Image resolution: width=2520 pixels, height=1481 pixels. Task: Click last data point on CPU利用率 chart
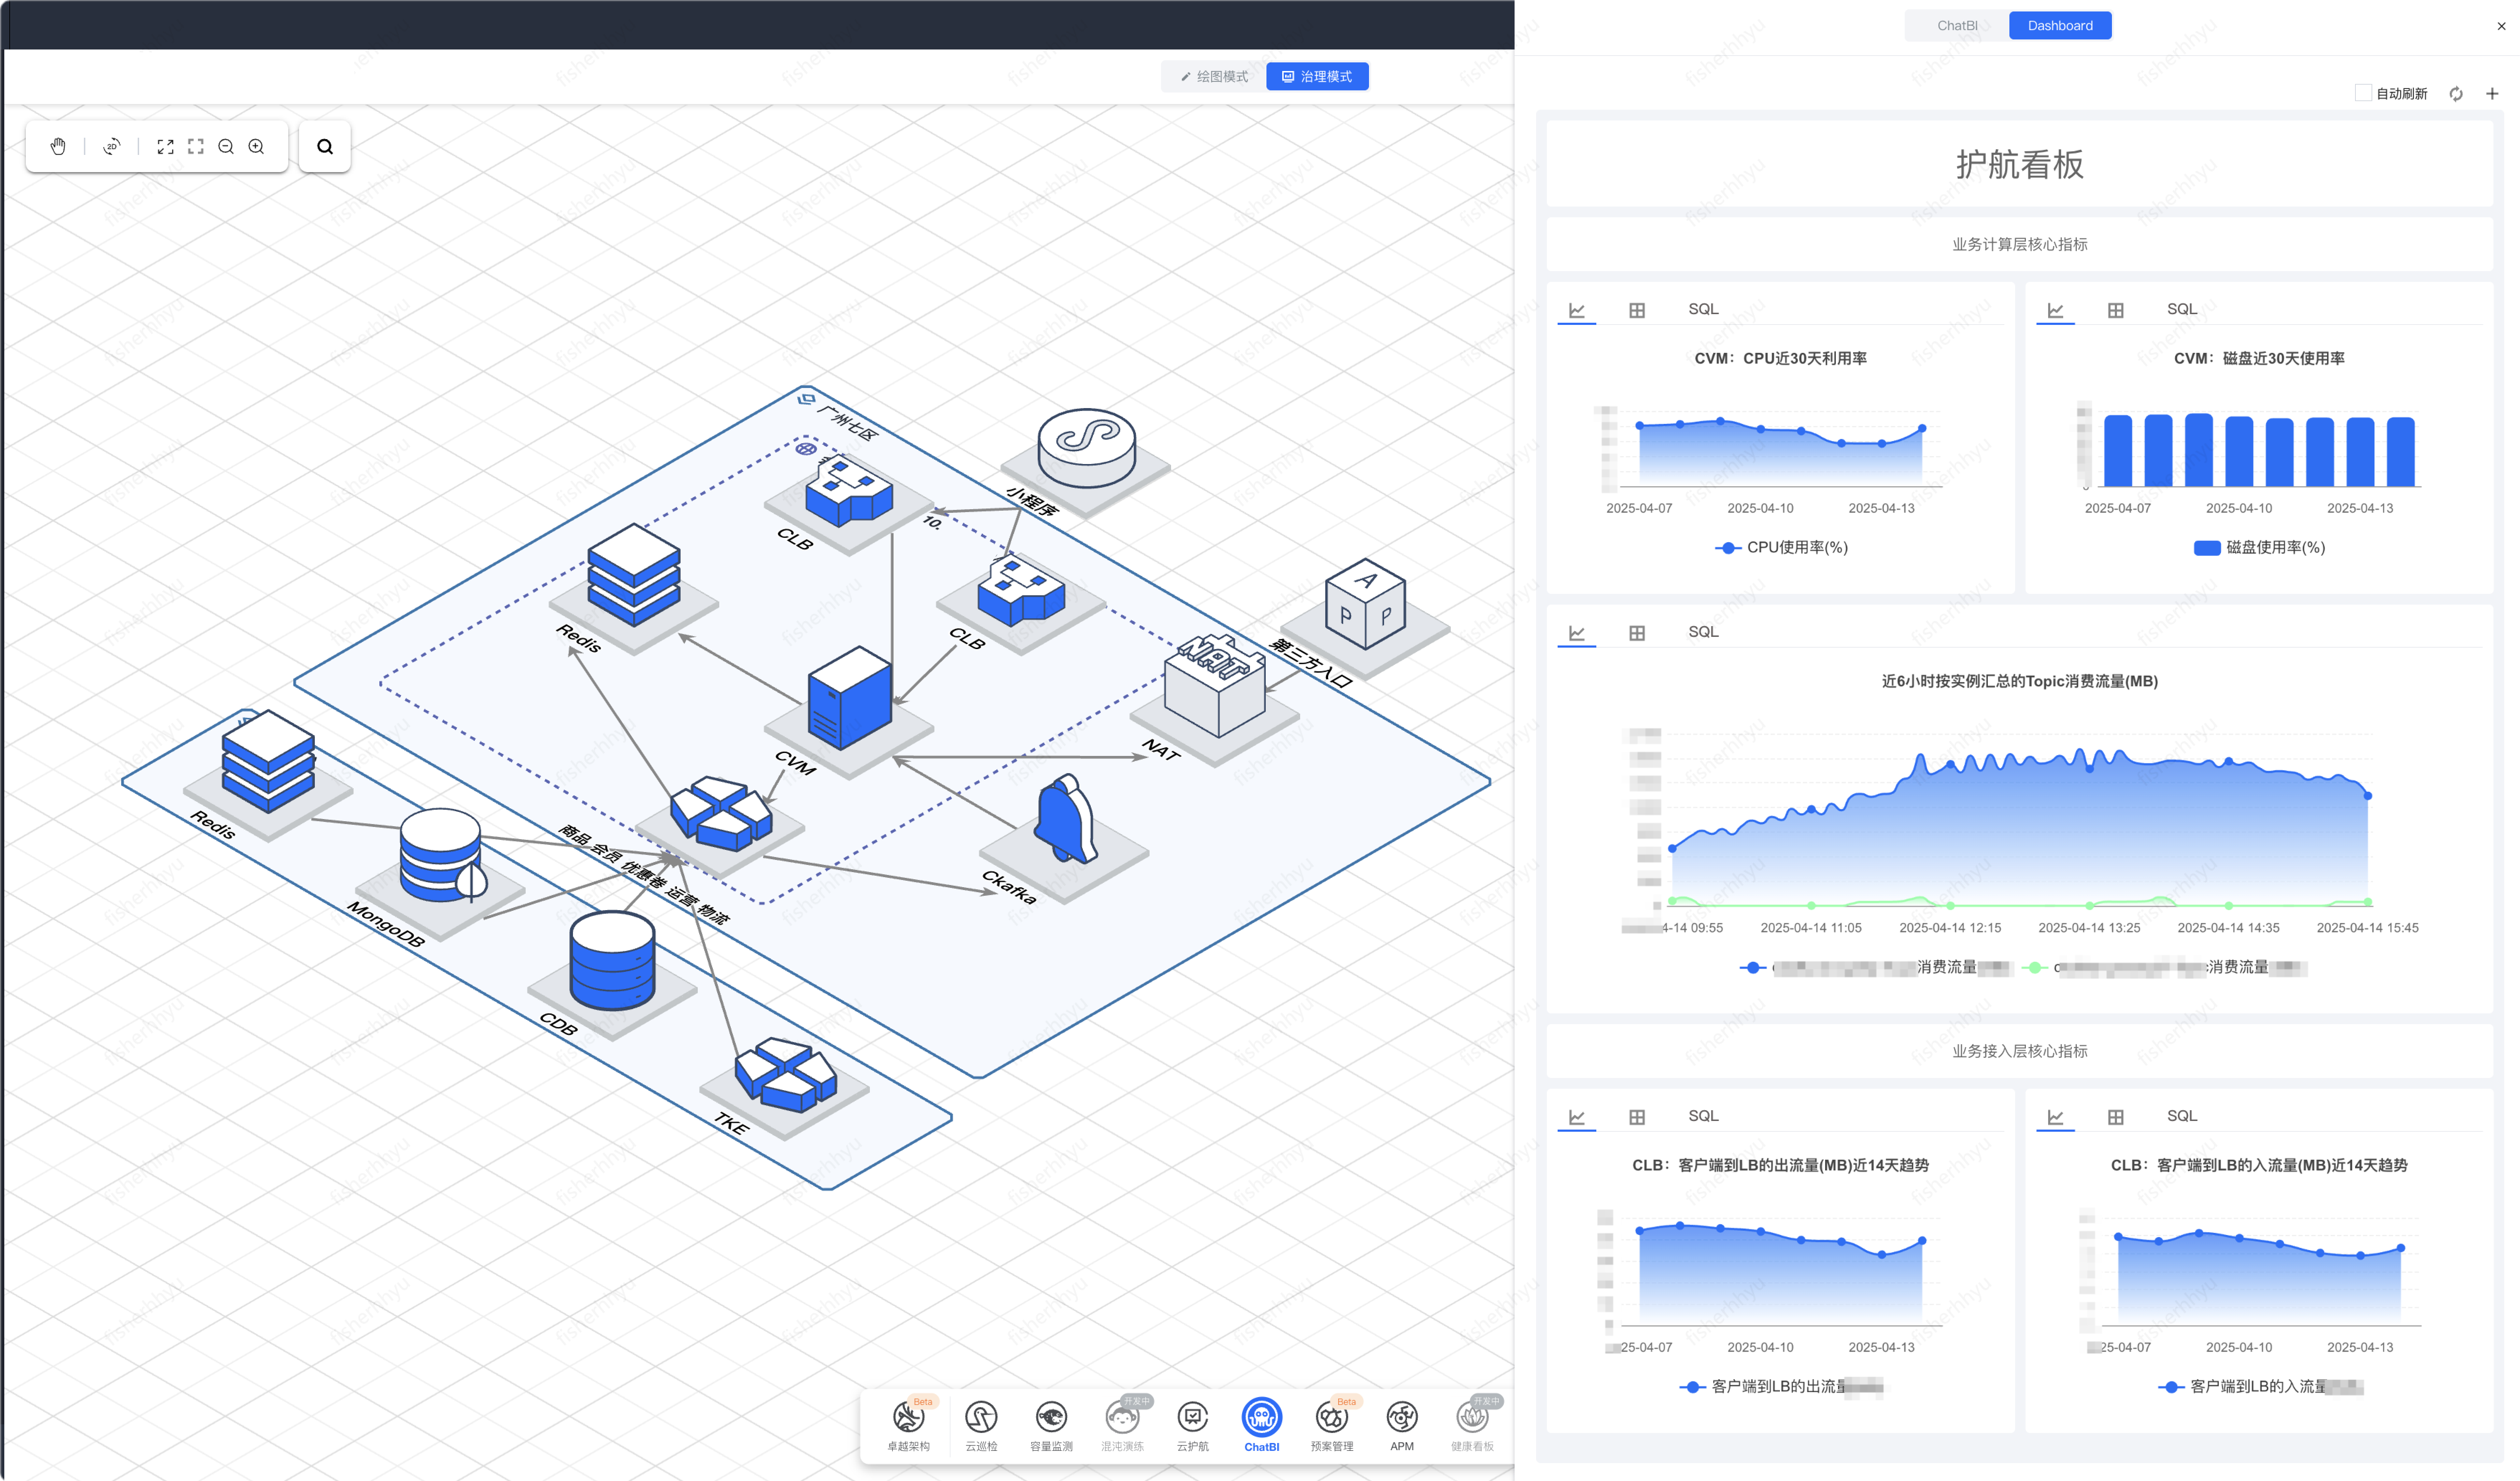[1922, 429]
